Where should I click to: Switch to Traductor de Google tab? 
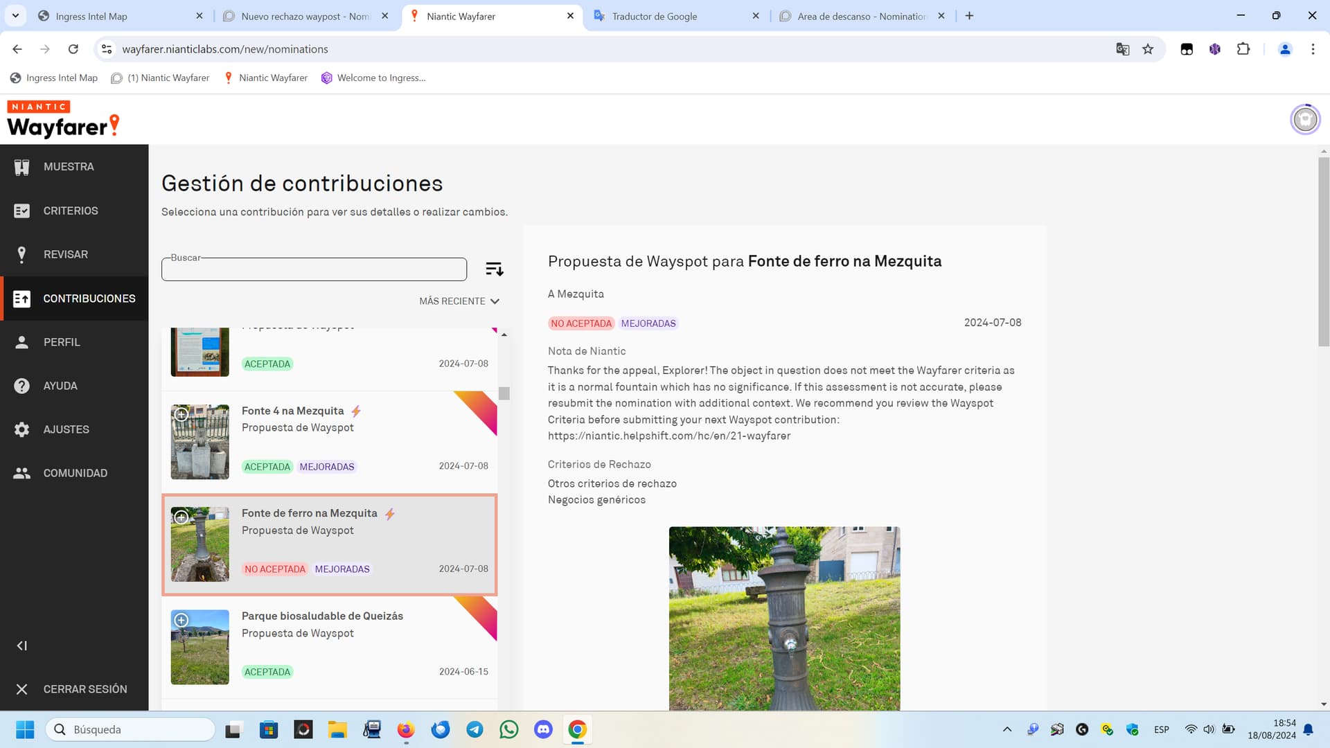[x=654, y=16]
